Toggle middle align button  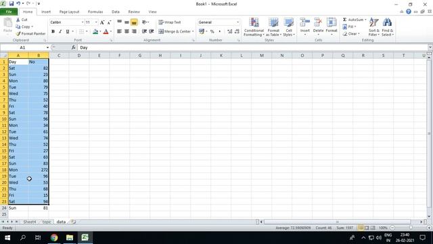click(x=127, y=22)
